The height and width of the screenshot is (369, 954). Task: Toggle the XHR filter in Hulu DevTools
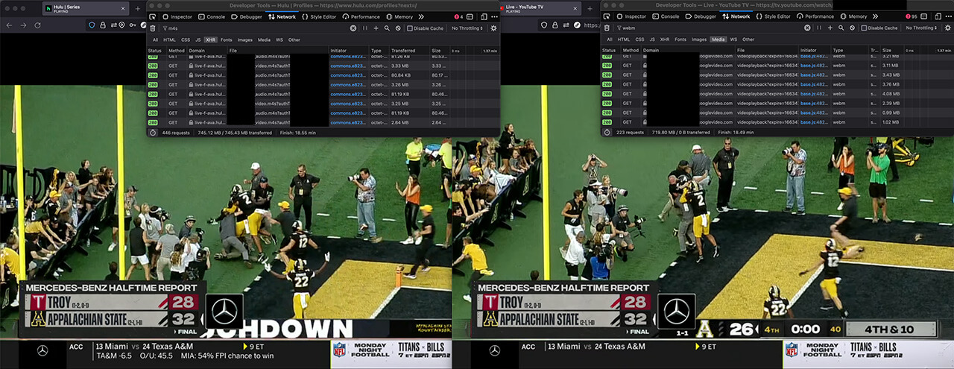[x=209, y=40]
